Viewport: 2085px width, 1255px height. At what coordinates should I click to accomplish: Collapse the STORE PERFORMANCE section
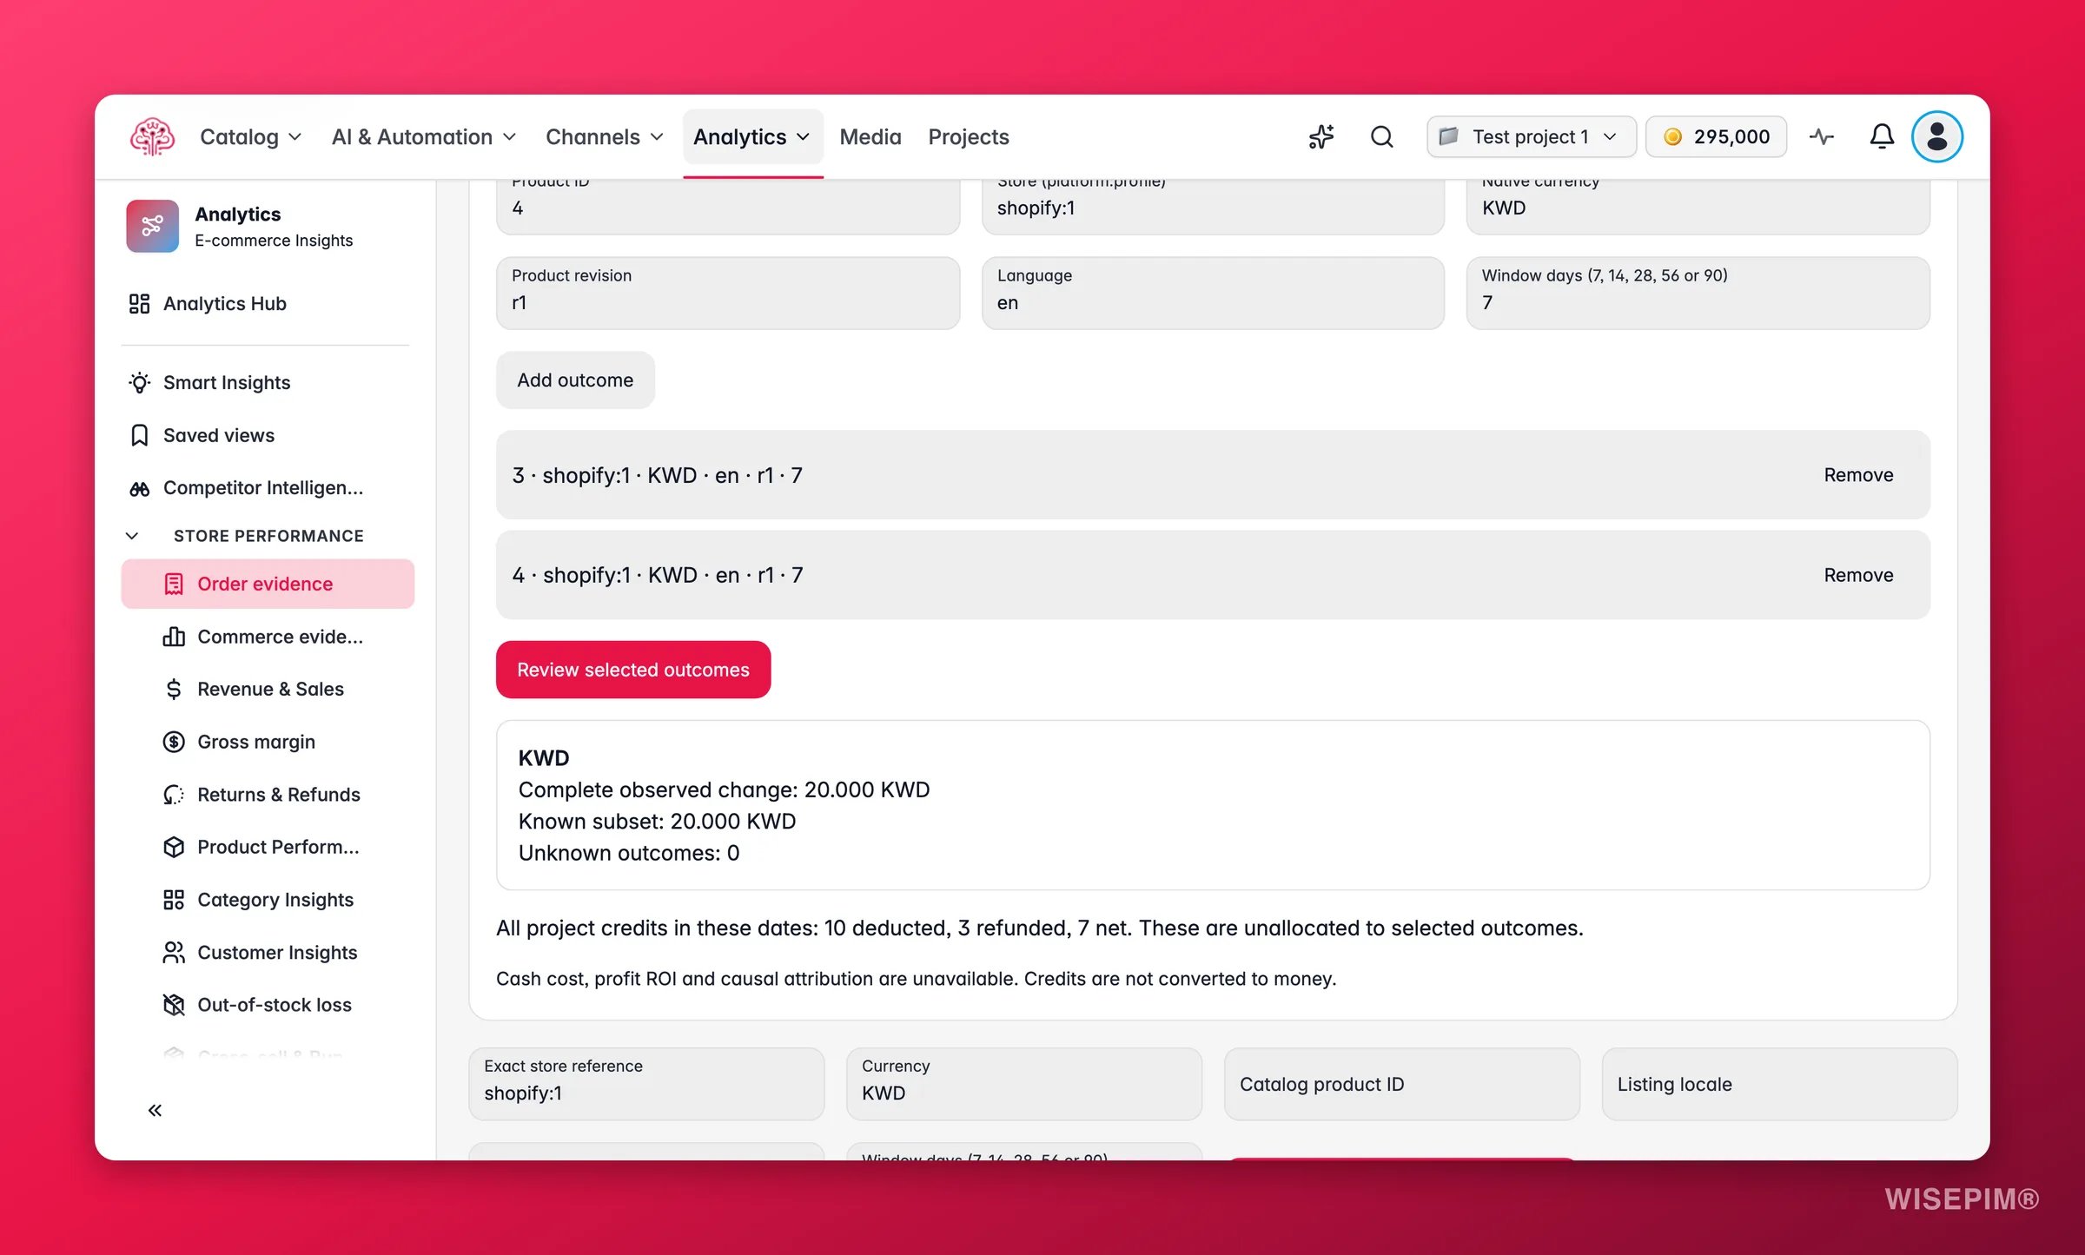132,536
